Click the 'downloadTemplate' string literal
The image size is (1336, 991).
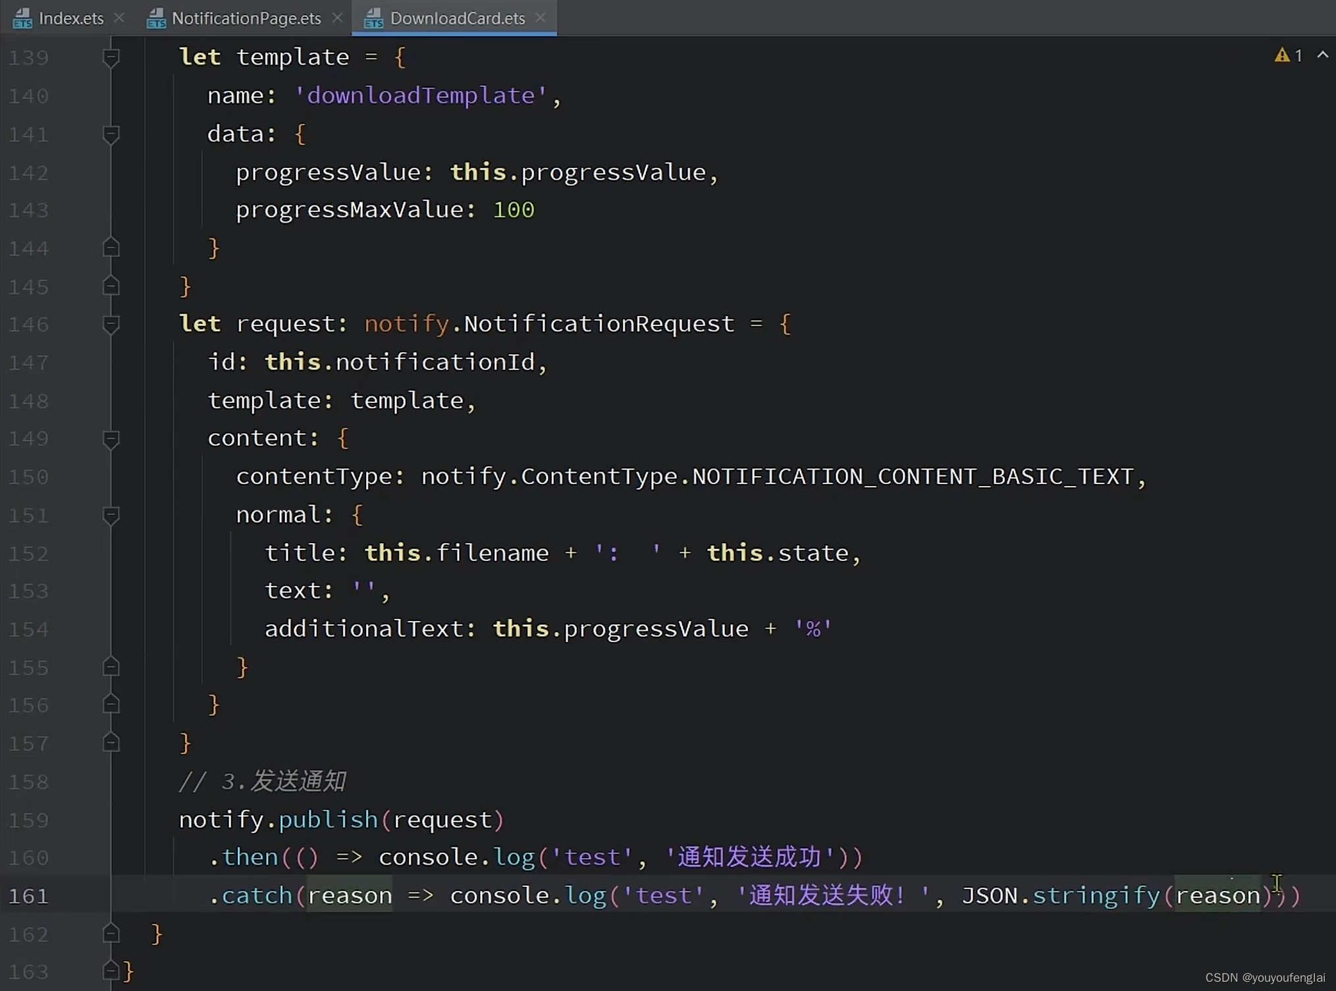(x=421, y=95)
